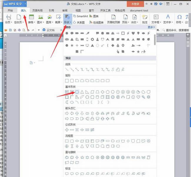The height and width of the screenshot is (177, 191).
Task: Open the 文本框 text box dropdown
Action: tap(156, 19)
